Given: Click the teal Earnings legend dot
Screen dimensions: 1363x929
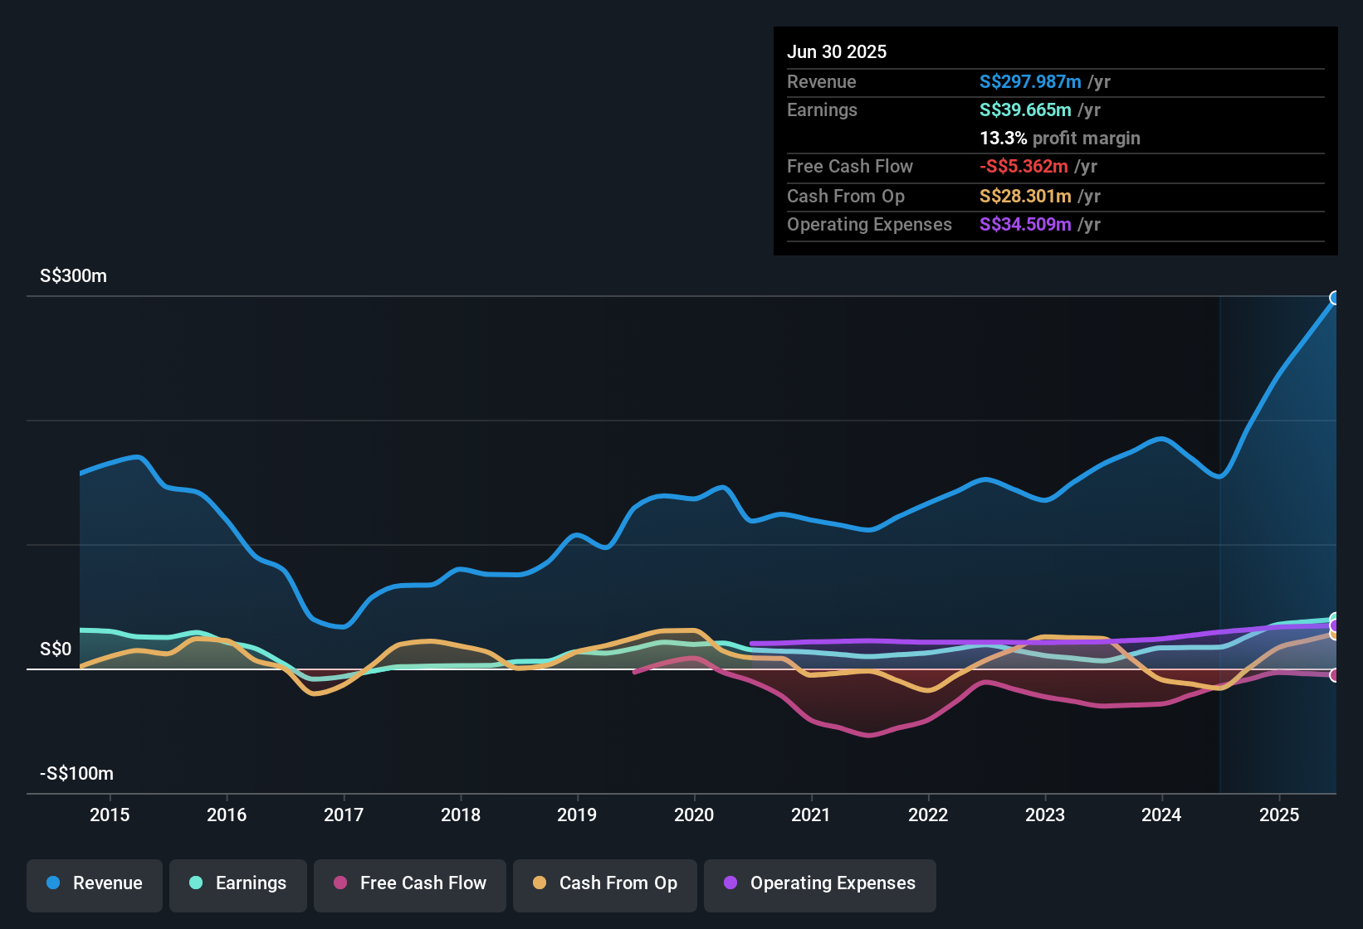Looking at the screenshot, I should (196, 883).
